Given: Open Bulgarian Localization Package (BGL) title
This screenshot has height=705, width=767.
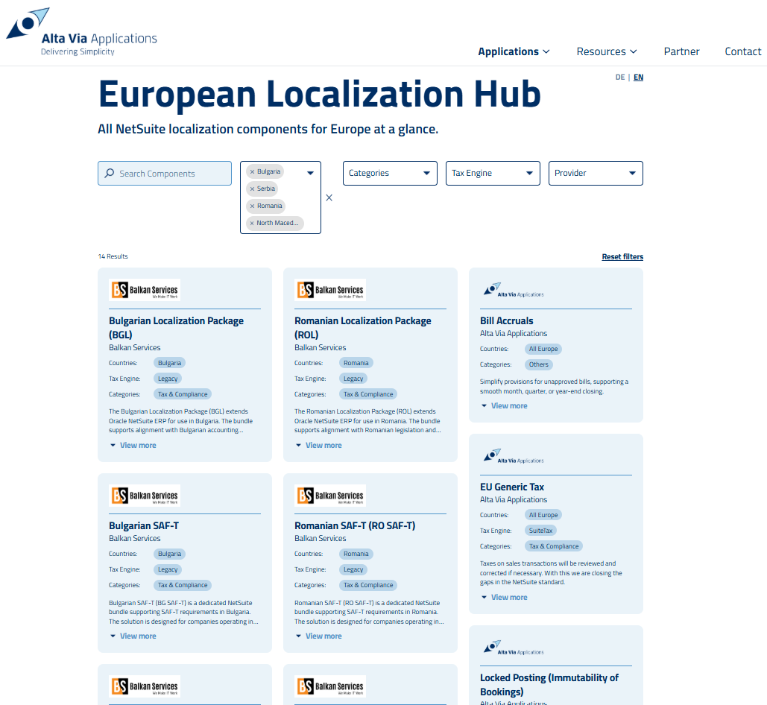Looking at the screenshot, I should click(176, 328).
